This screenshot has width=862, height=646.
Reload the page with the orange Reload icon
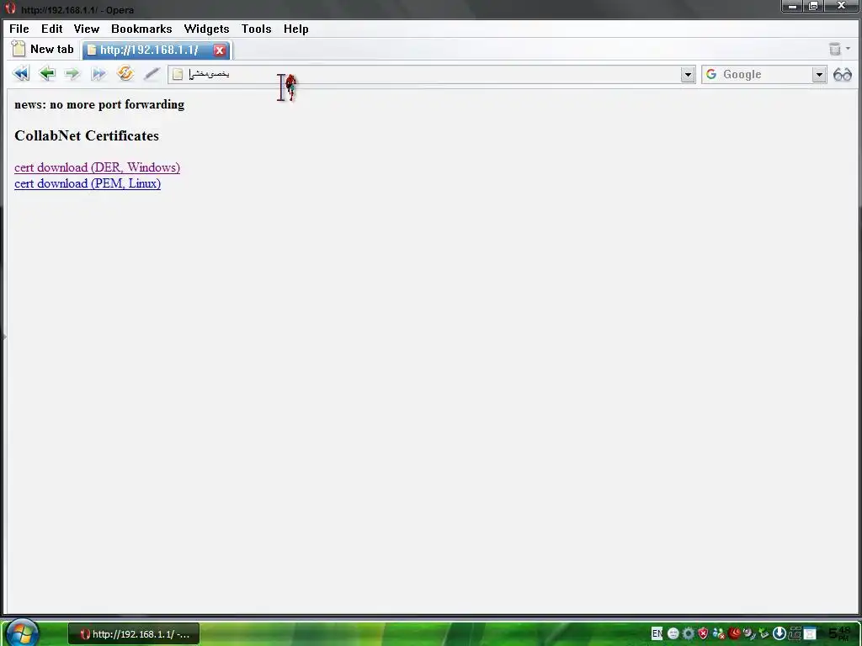point(125,73)
